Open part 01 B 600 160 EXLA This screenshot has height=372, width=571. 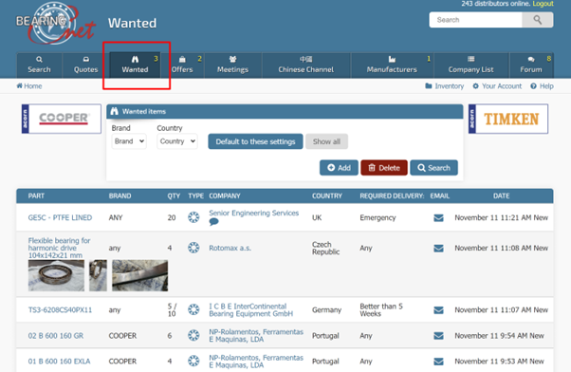tap(59, 361)
